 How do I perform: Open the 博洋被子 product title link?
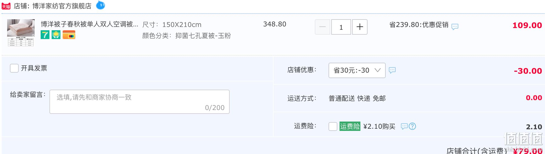(90, 24)
